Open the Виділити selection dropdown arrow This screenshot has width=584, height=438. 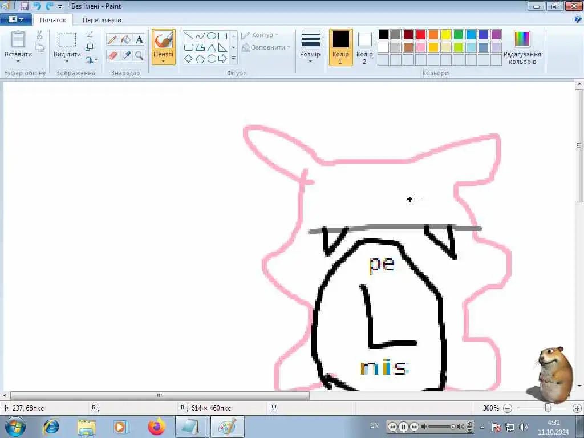67,62
